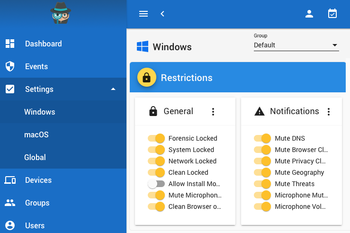Select Windows under Settings
The width and height of the screenshot is (350, 233).
pyautogui.click(x=63, y=112)
